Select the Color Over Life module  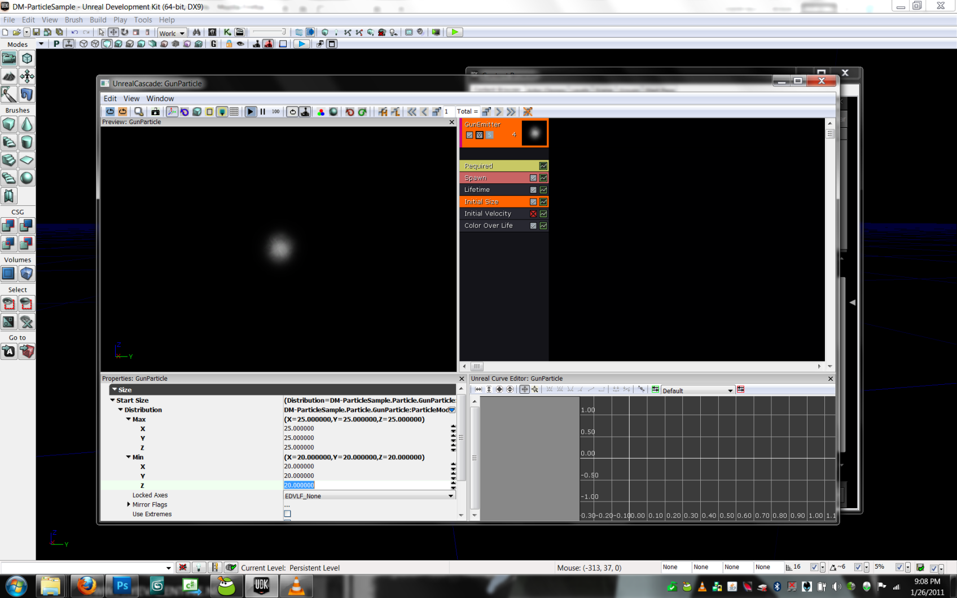pyautogui.click(x=504, y=226)
